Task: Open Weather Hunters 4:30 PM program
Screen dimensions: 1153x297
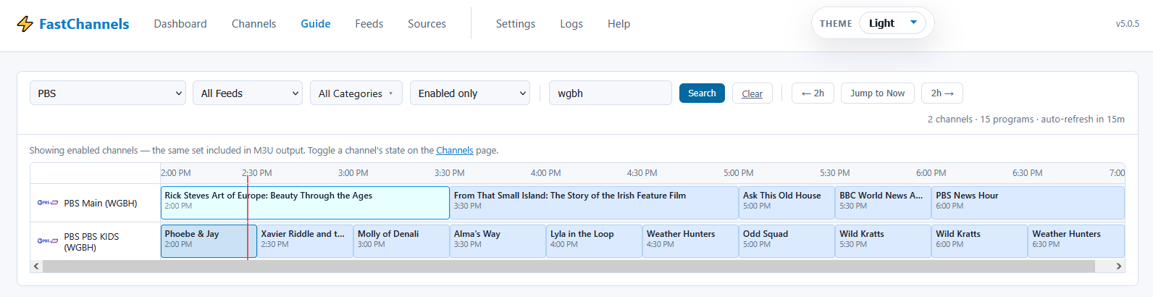Action: click(690, 241)
